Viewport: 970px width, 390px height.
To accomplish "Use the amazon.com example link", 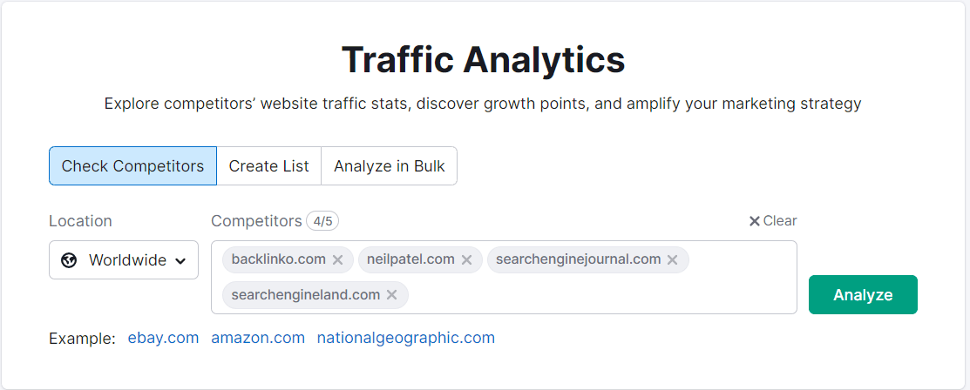I will pos(258,338).
